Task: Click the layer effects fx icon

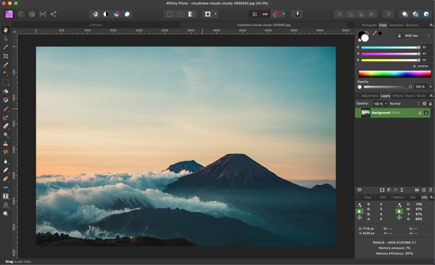Action: tap(396, 190)
